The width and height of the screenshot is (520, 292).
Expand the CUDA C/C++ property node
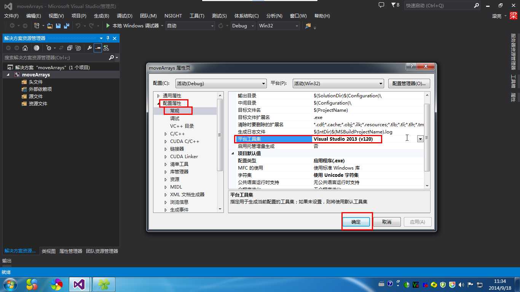coord(166,141)
